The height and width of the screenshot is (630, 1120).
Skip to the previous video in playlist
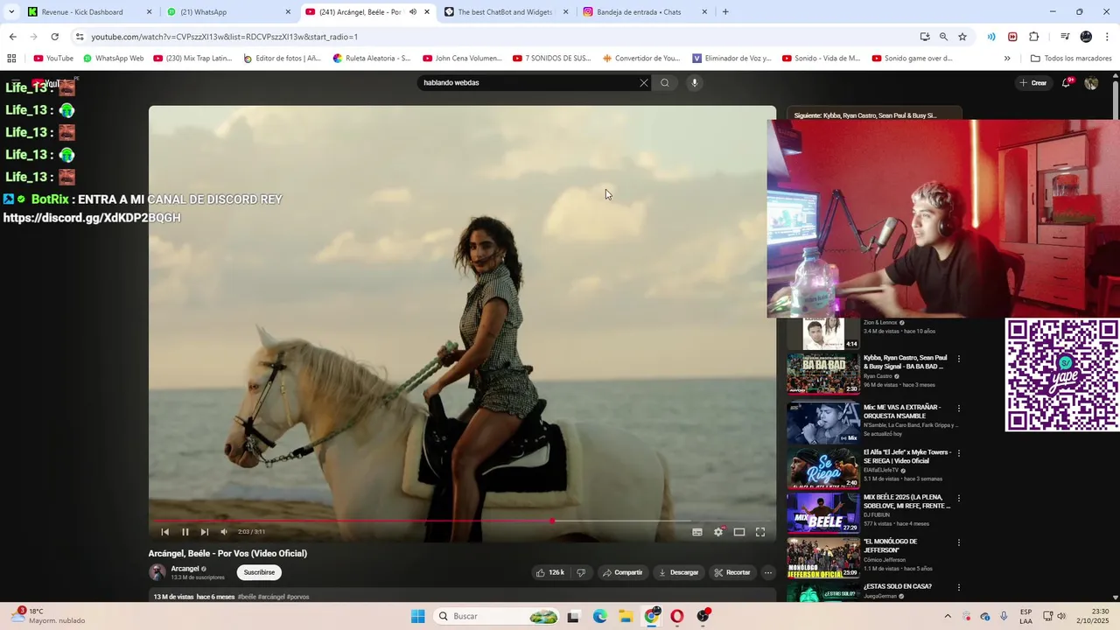(x=164, y=532)
